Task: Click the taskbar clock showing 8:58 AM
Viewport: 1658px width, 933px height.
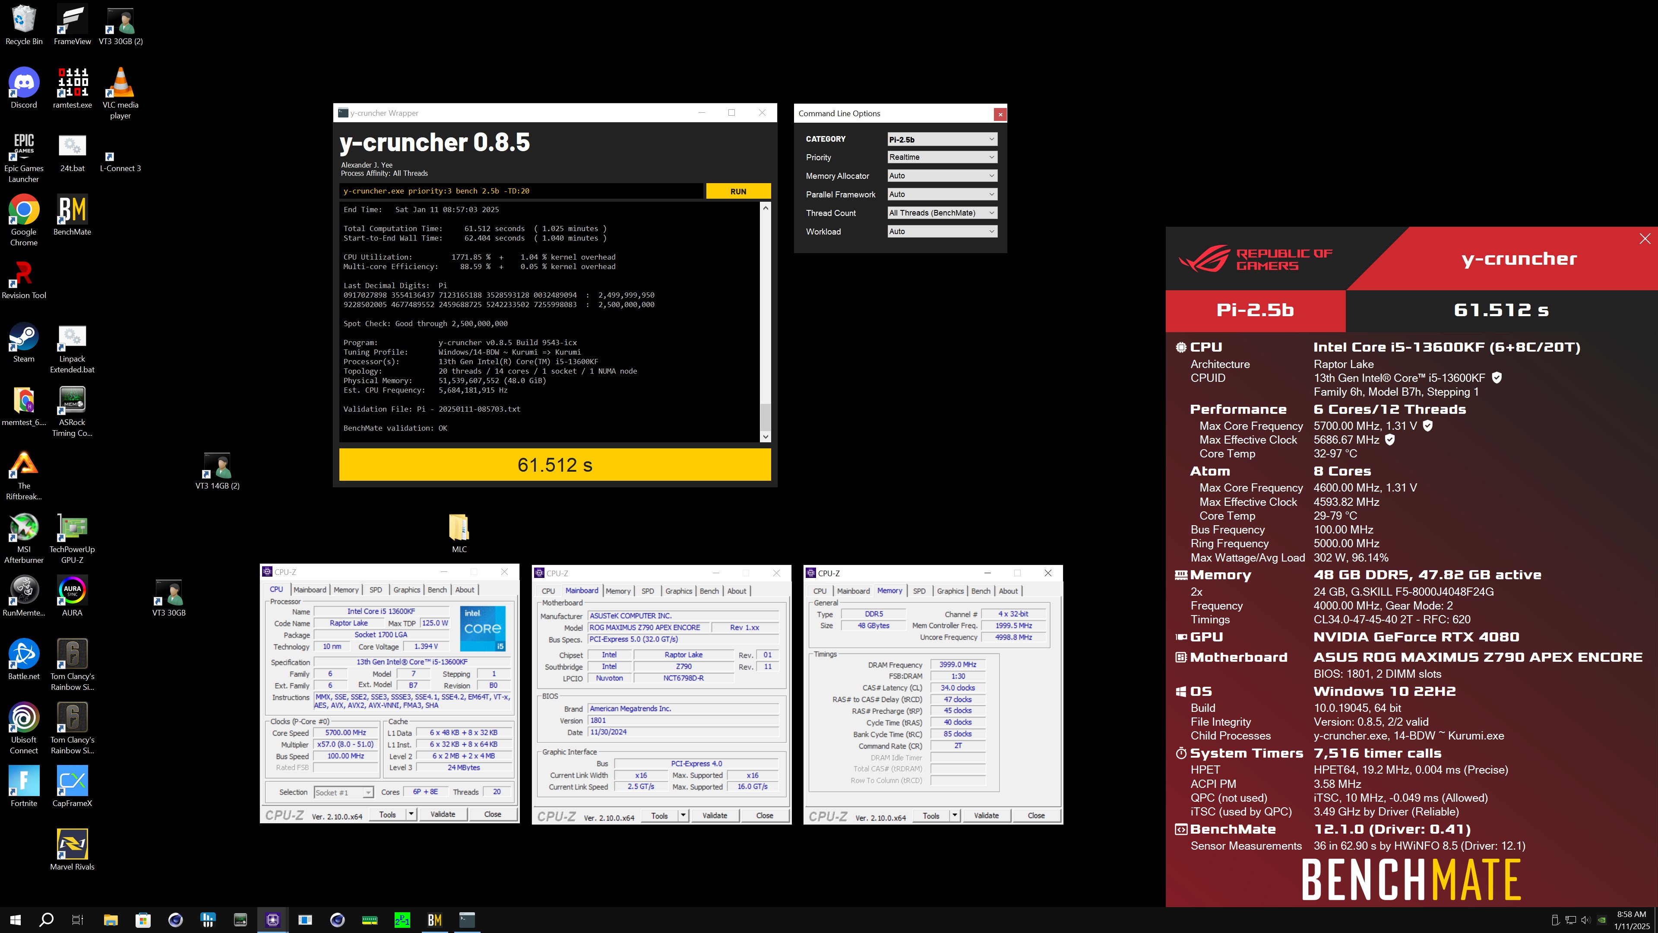Action: (1632, 920)
